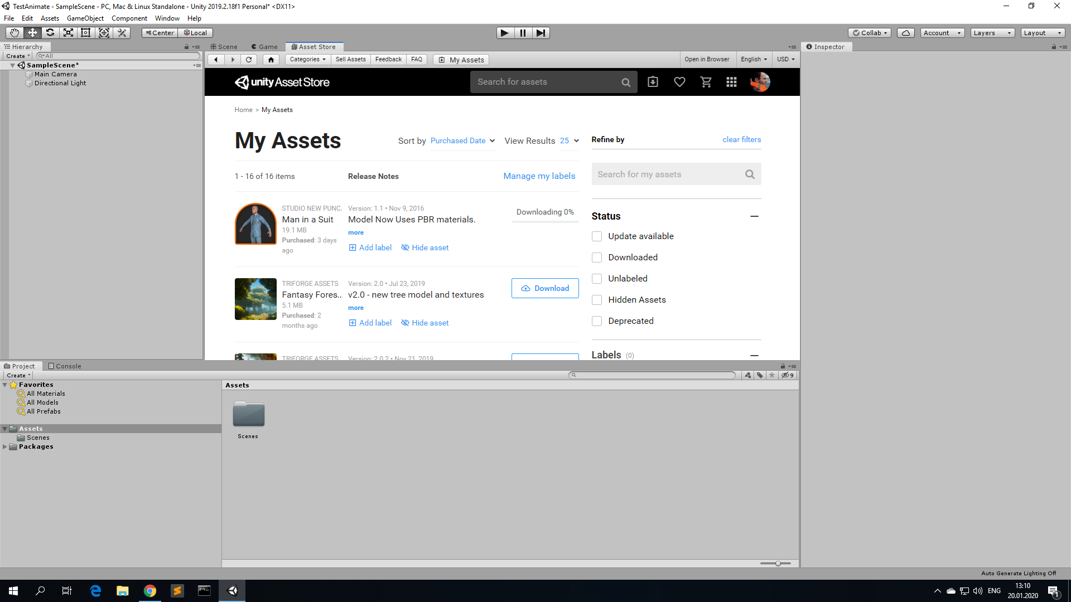Toggle Local handle rotation button
The width and height of the screenshot is (1071, 602).
[x=195, y=33]
